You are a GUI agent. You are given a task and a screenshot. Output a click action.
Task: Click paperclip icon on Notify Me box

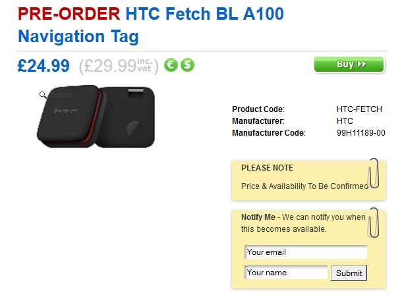pyautogui.click(x=374, y=222)
